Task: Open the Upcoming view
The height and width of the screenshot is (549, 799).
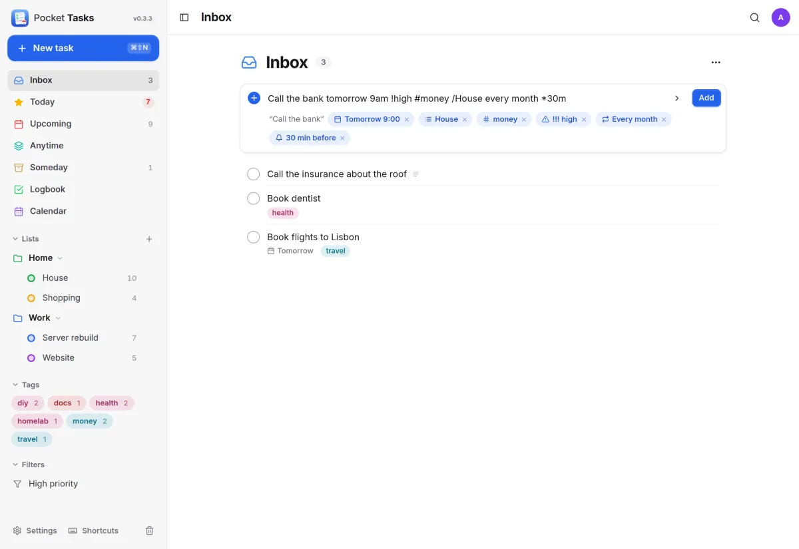Action: tap(83, 124)
